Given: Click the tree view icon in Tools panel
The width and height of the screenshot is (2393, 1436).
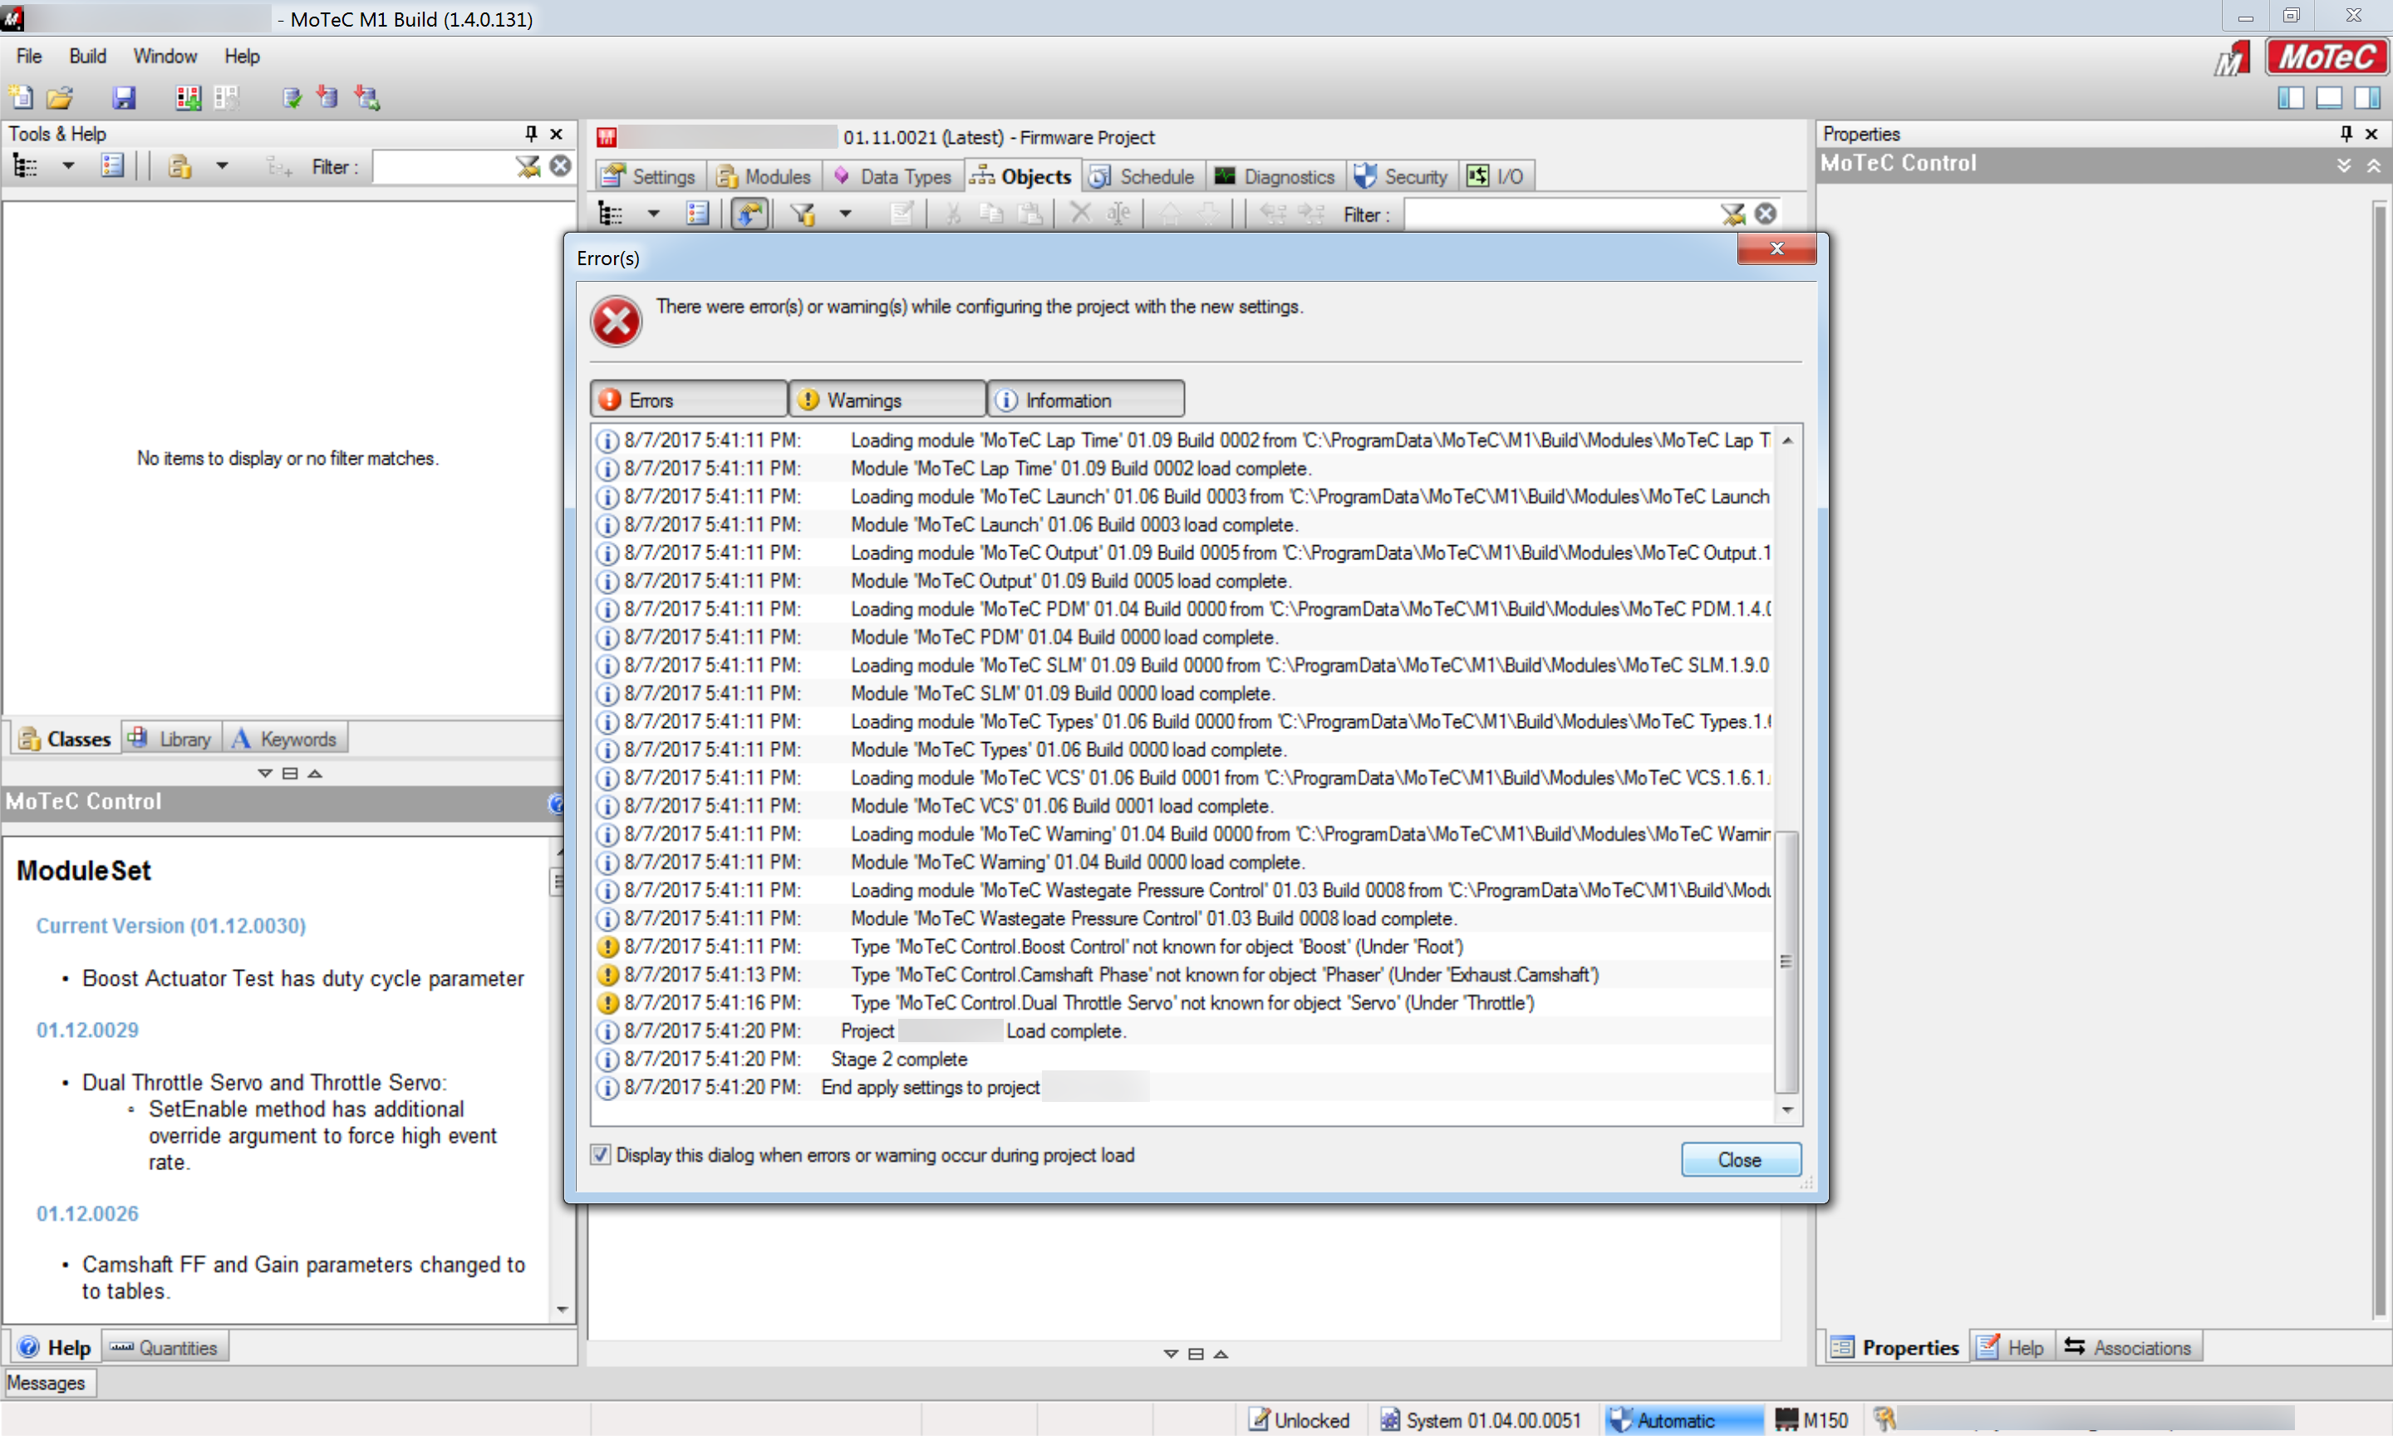Looking at the screenshot, I should coord(25,166).
